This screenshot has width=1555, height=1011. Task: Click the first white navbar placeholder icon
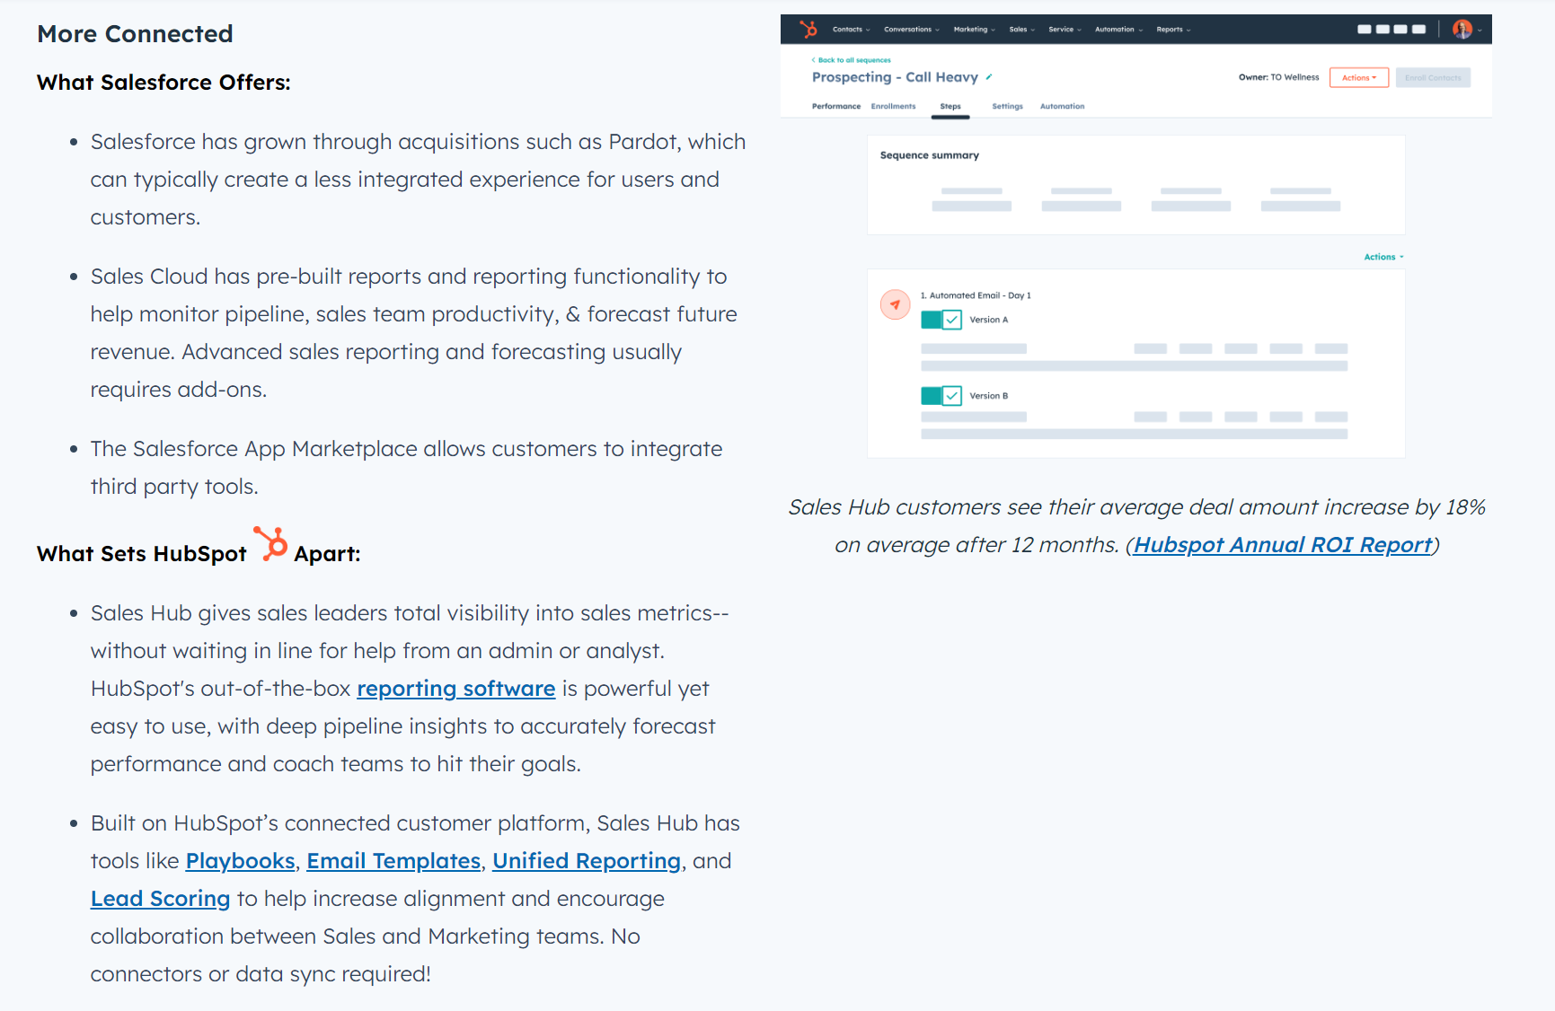click(1365, 30)
